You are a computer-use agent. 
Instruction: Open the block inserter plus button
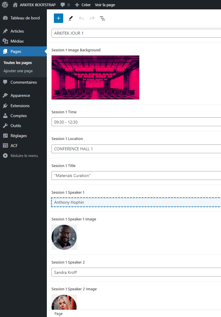(59, 18)
